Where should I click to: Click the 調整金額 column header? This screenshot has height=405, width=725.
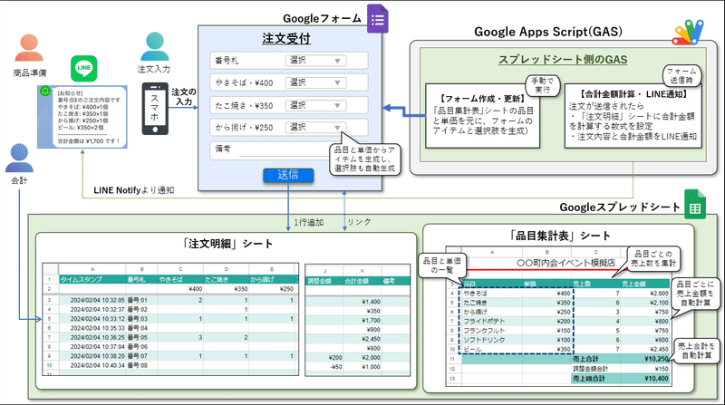(x=324, y=281)
